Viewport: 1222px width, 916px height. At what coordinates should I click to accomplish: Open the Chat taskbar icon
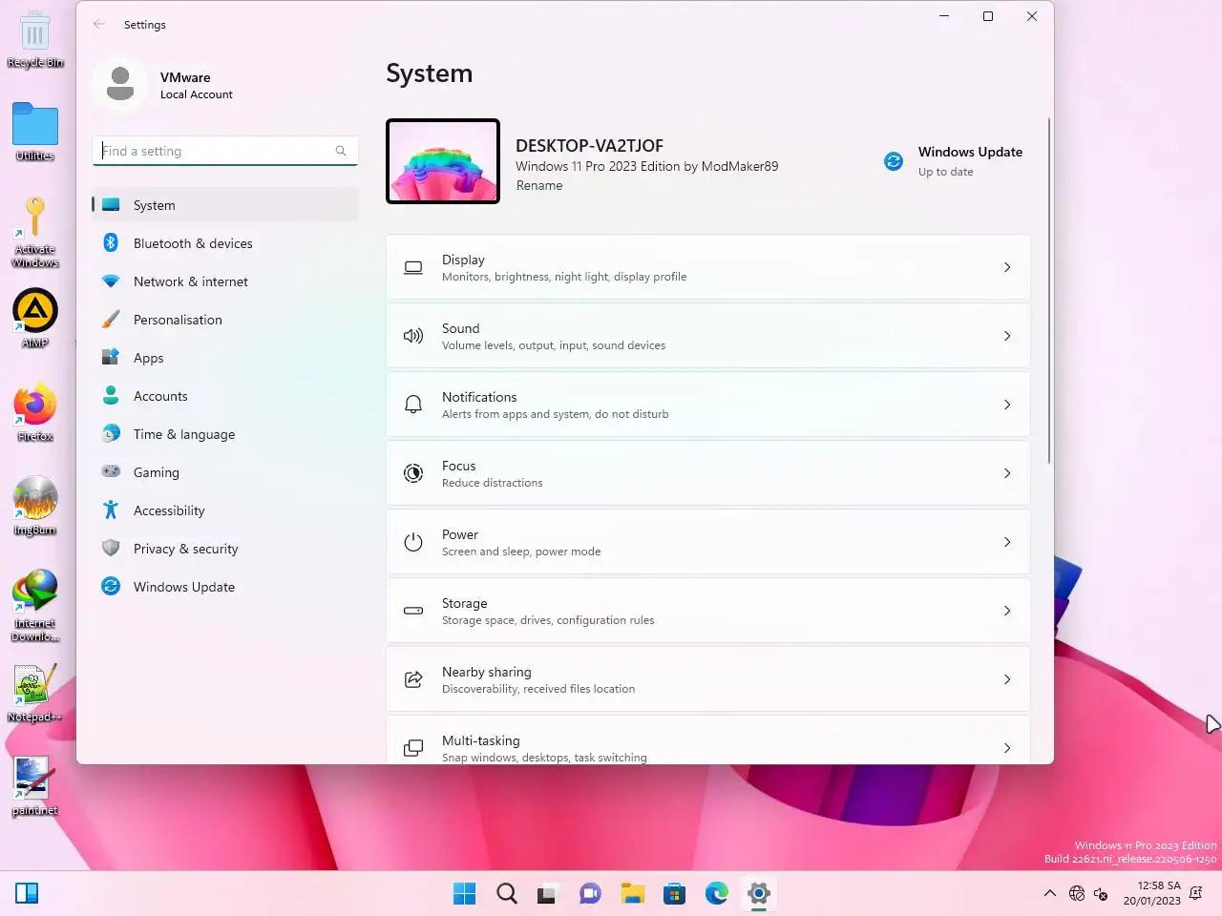pos(590,893)
